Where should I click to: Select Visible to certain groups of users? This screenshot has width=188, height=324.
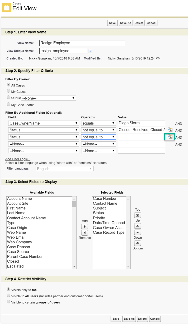click(x=9, y=302)
